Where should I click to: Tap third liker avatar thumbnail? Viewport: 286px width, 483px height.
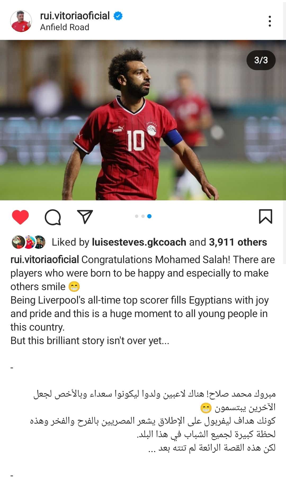(x=39, y=242)
